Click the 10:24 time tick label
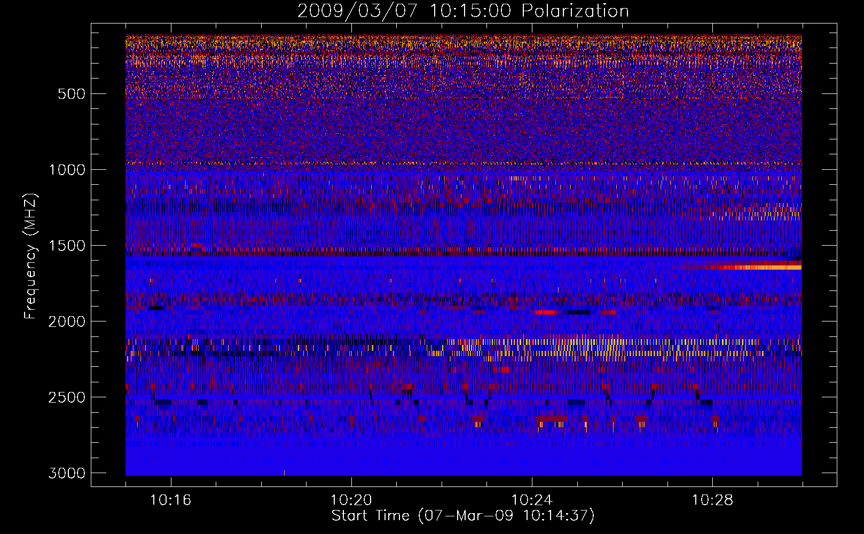Viewport: 864px width, 534px height. click(532, 500)
